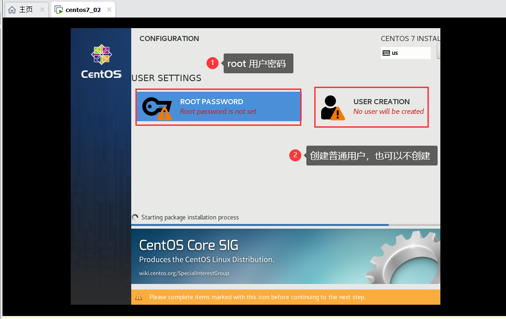
Task: Click 'Root password is not set' text
Action: pyautogui.click(x=218, y=112)
